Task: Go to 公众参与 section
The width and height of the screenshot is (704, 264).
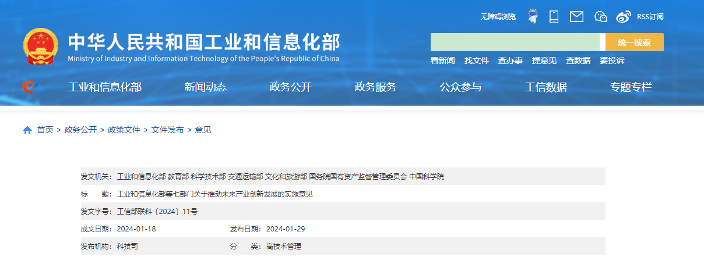Action: tap(460, 87)
